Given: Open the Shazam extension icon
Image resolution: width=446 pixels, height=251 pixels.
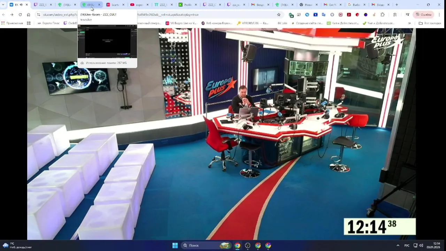Looking at the screenshot, I should click(x=307, y=15).
